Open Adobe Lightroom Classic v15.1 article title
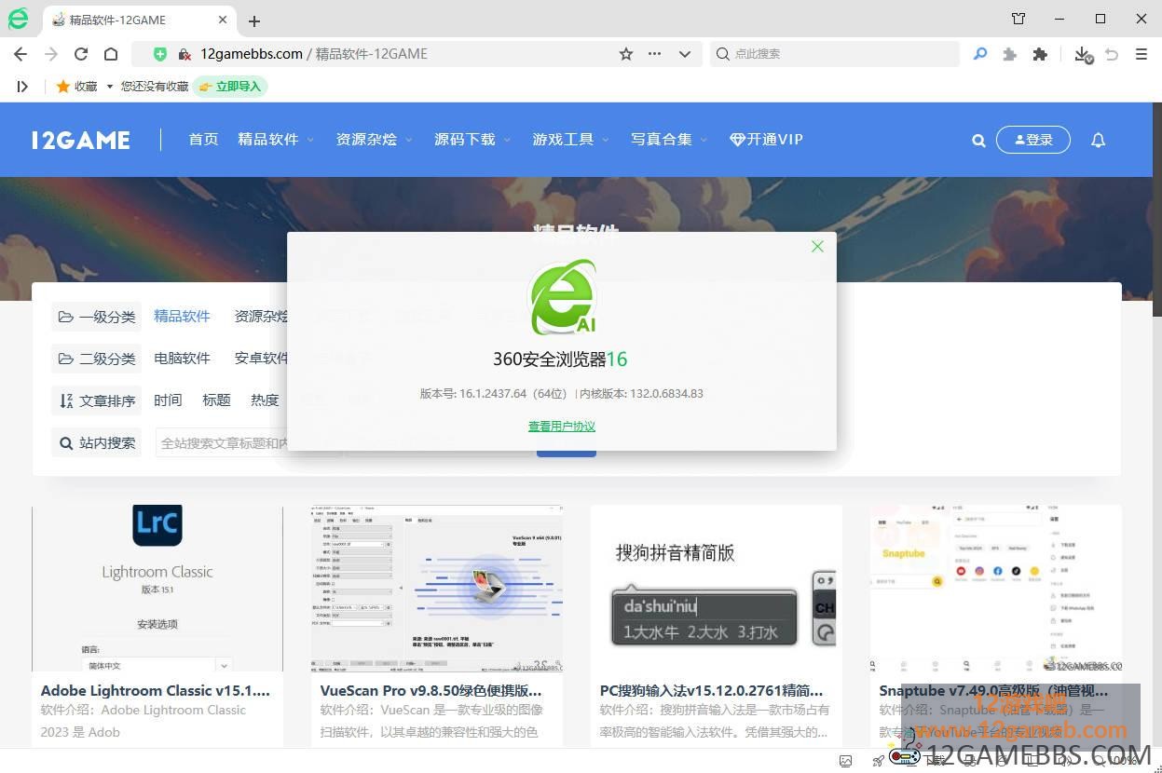 [156, 691]
